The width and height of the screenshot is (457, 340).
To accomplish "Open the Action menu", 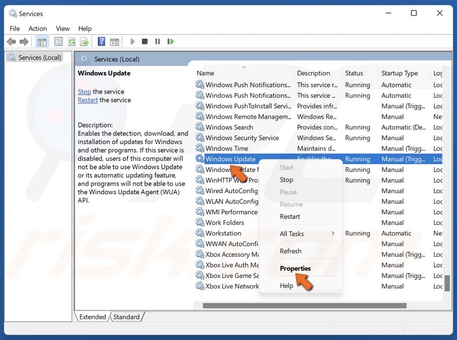I will pos(38,28).
